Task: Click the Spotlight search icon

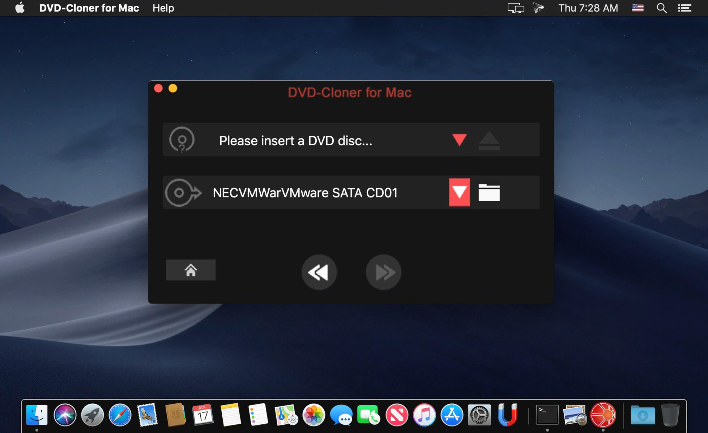Action: click(x=661, y=8)
